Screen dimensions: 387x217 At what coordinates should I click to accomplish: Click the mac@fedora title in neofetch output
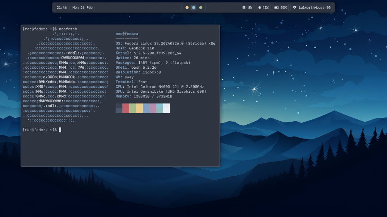[x=127, y=34]
